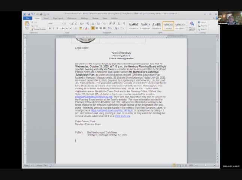Expand the Styles gallery with More arrow
The height and width of the screenshot is (180, 242).
(x=186, y=28)
